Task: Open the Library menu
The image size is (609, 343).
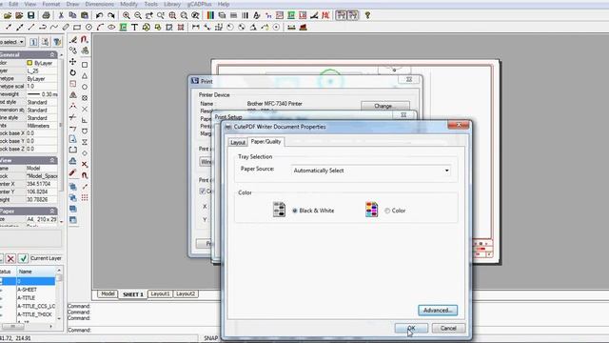Action: [172, 4]
